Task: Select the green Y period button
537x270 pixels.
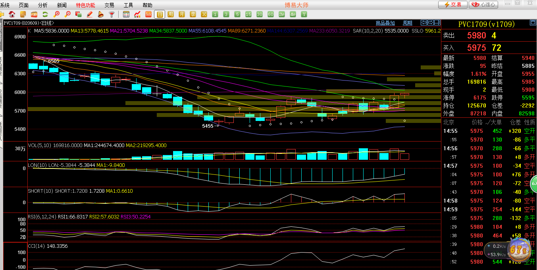Action: pyautogui.click(x=304, y=14)
